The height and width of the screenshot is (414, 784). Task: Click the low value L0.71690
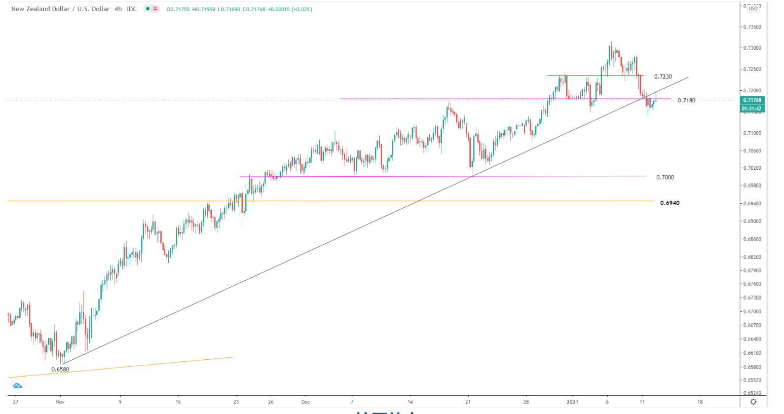click(x=229, y=9)
